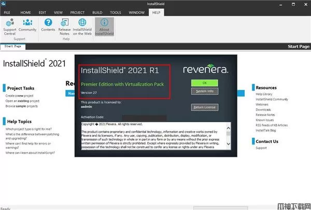Open the WINDOW ribbon tab
This screenshot has width=311, height=210.
coord(137,12)
